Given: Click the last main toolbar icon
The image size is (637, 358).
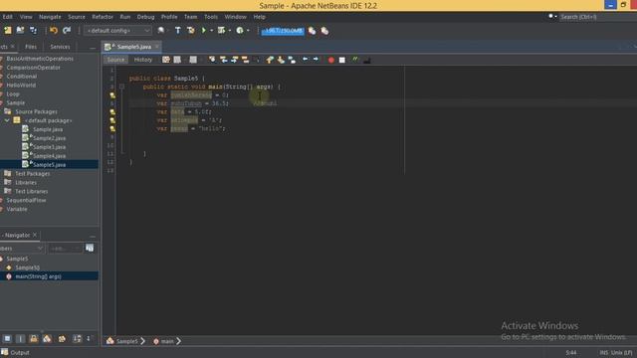Looking at the screenshot, I should pos(324,31).
